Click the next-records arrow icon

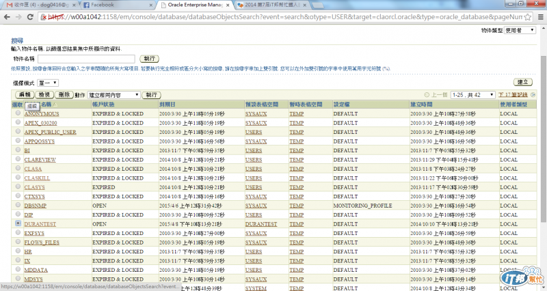click(x=533, y=95)
